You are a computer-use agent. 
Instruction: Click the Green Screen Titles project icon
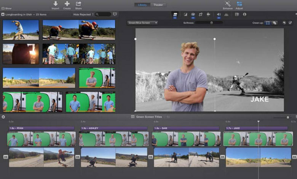point(133,117)
